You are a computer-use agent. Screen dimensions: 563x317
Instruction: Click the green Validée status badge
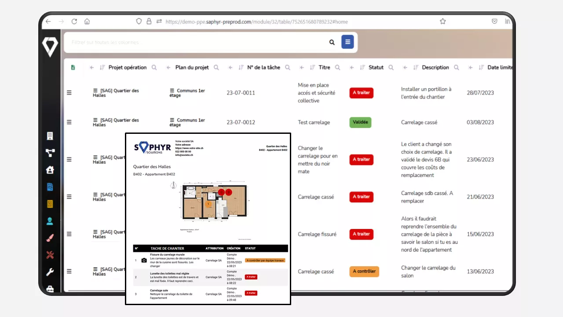tap(360, 122)
